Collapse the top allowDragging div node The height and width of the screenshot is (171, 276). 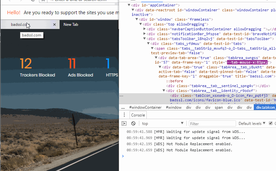click(141, 24)
